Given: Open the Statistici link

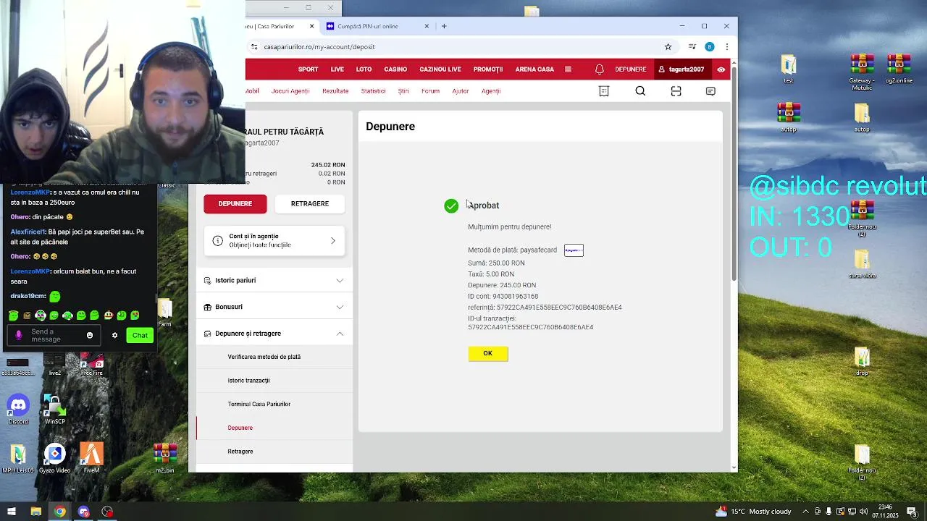Looking at the screenshot, I should (374, 91).
